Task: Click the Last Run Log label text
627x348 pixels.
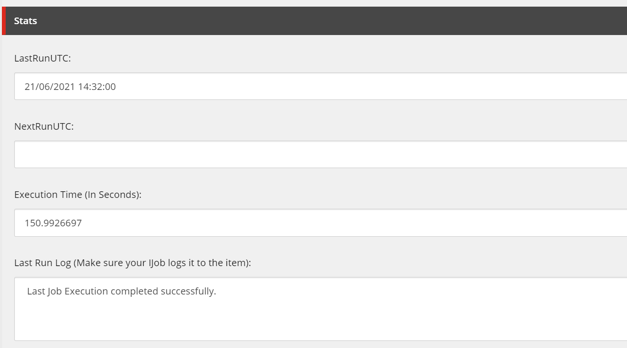Action: coord(133,263)
